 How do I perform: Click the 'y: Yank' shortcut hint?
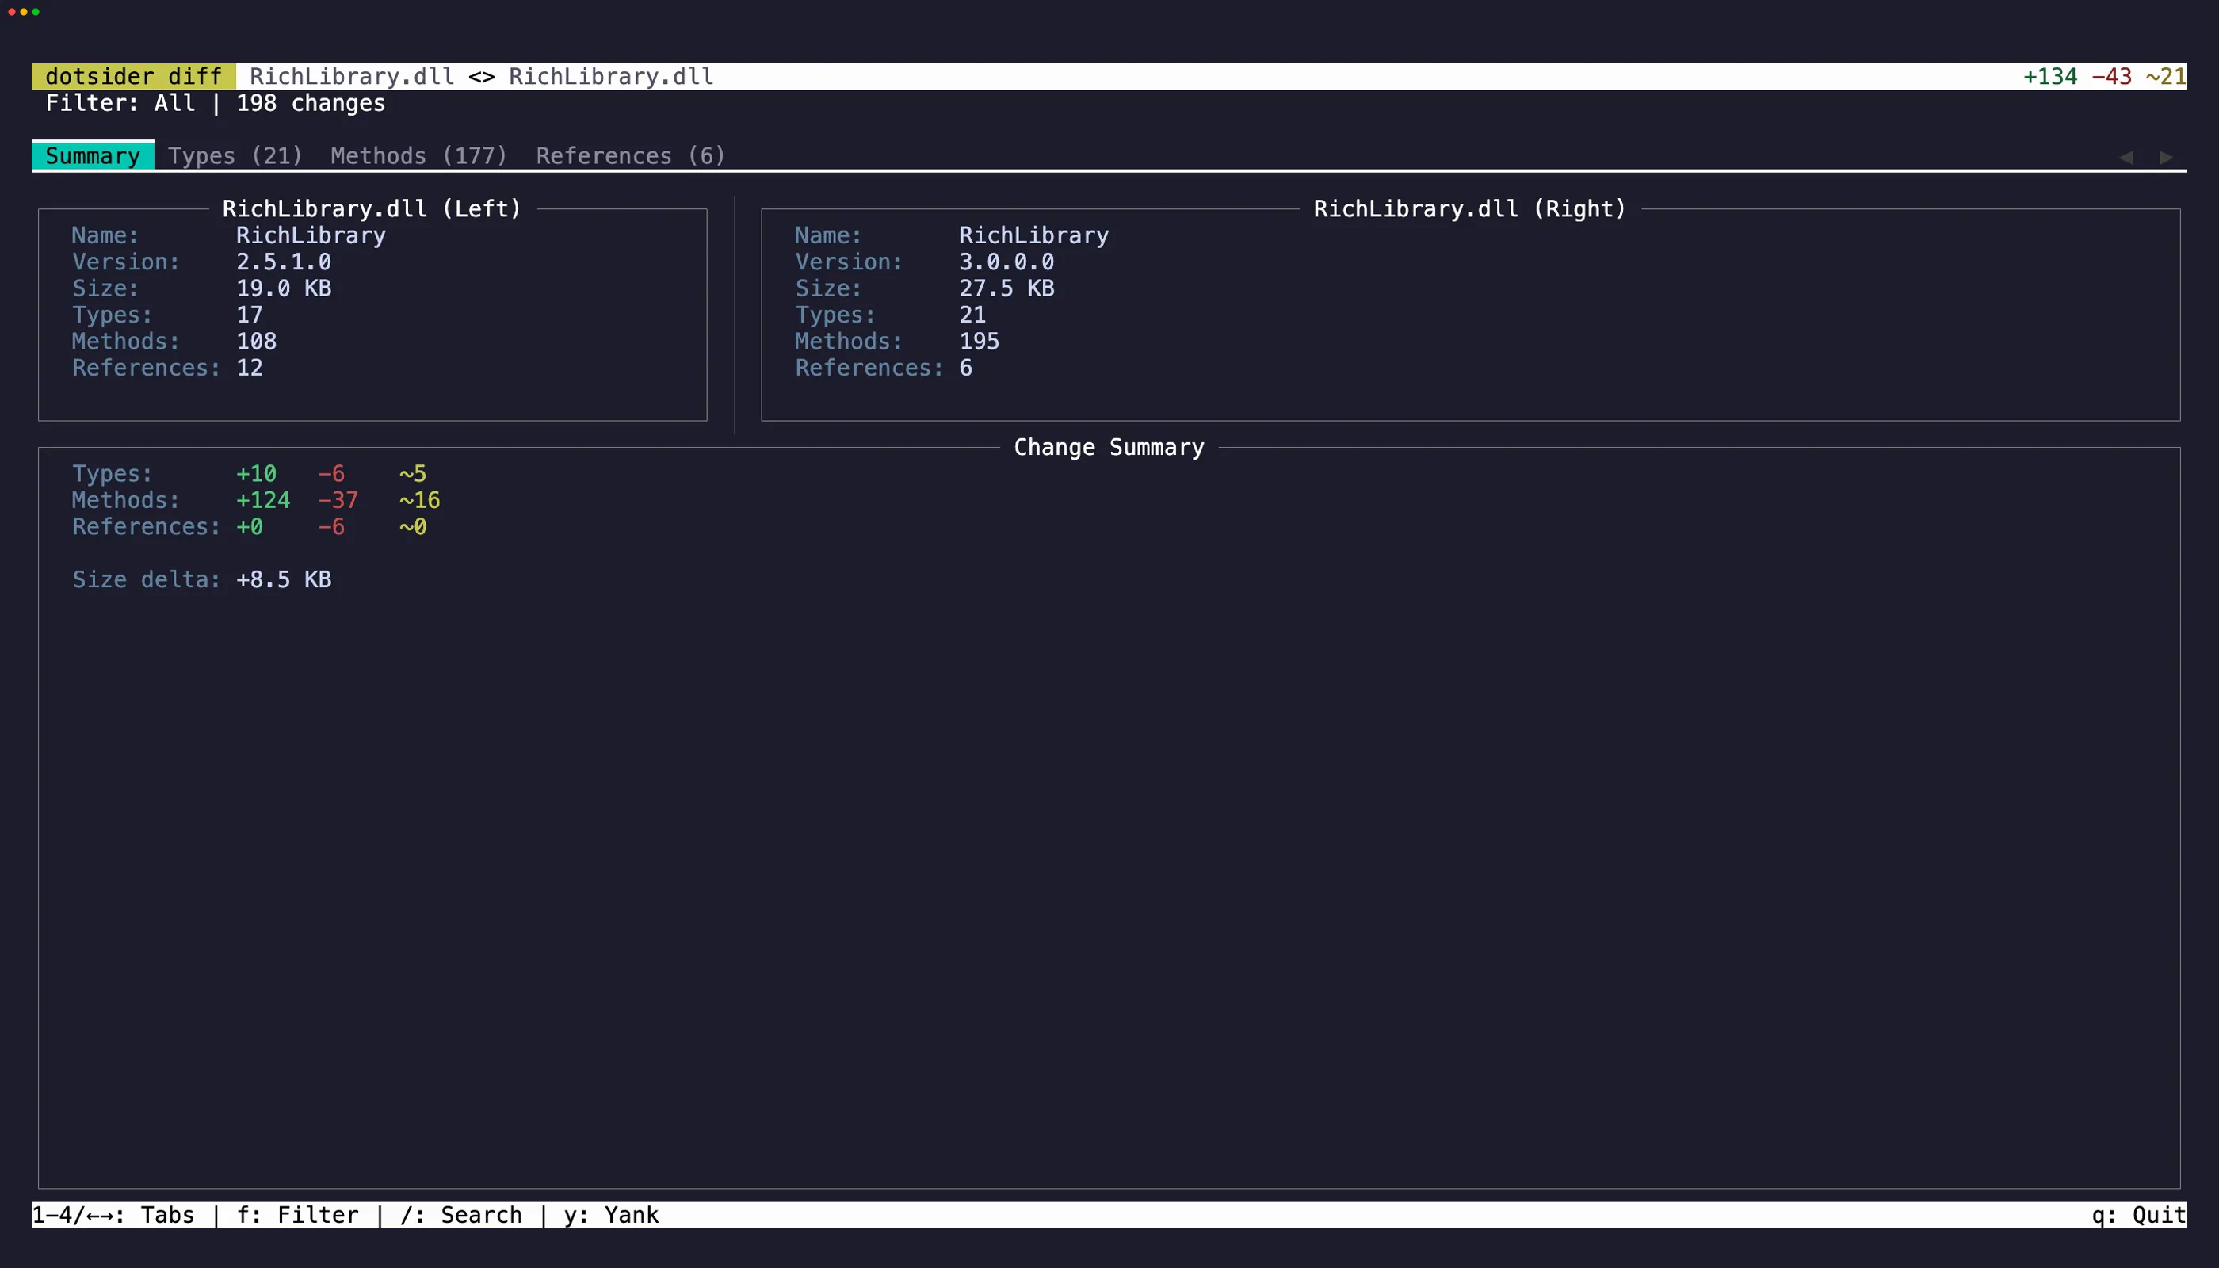611,1215
